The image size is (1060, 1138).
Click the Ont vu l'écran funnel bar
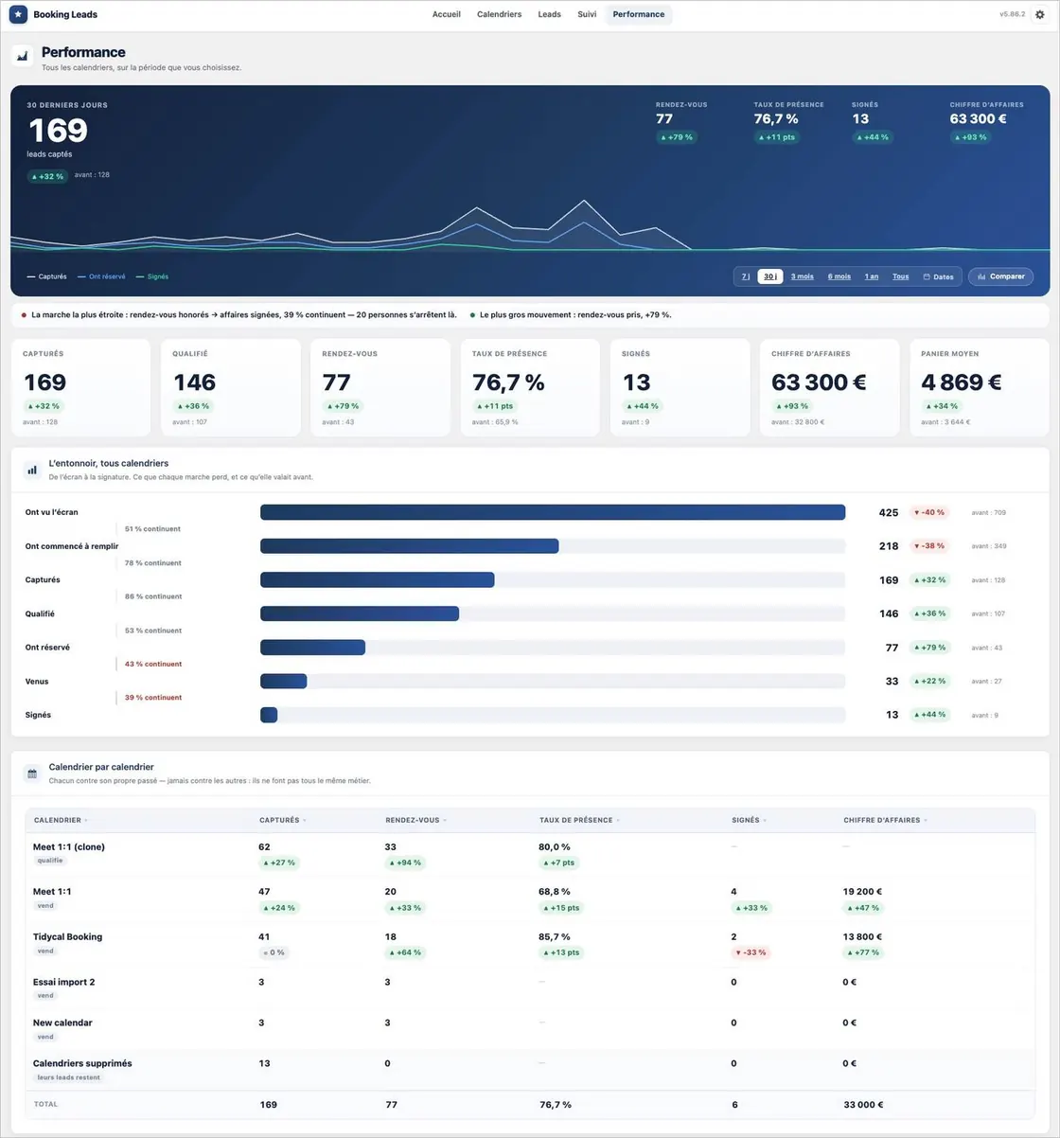(x=553, y=512)
